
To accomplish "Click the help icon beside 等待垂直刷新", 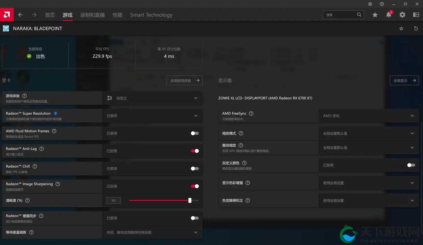I will (x=31, y=232).
